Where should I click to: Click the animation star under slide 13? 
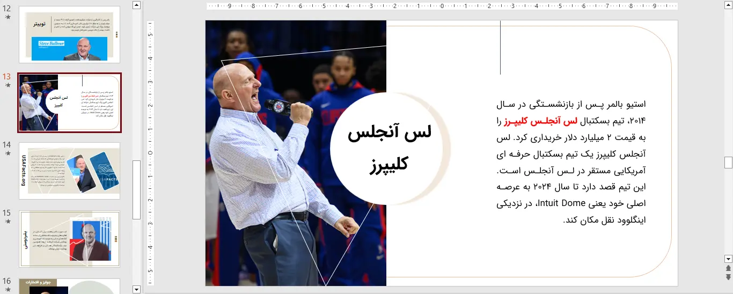click(x=7, y=85)
